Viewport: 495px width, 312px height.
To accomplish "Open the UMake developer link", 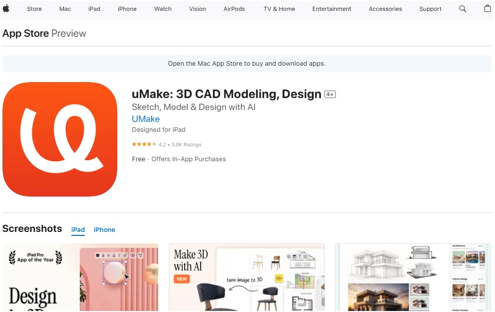I will (x=146, y=119).
